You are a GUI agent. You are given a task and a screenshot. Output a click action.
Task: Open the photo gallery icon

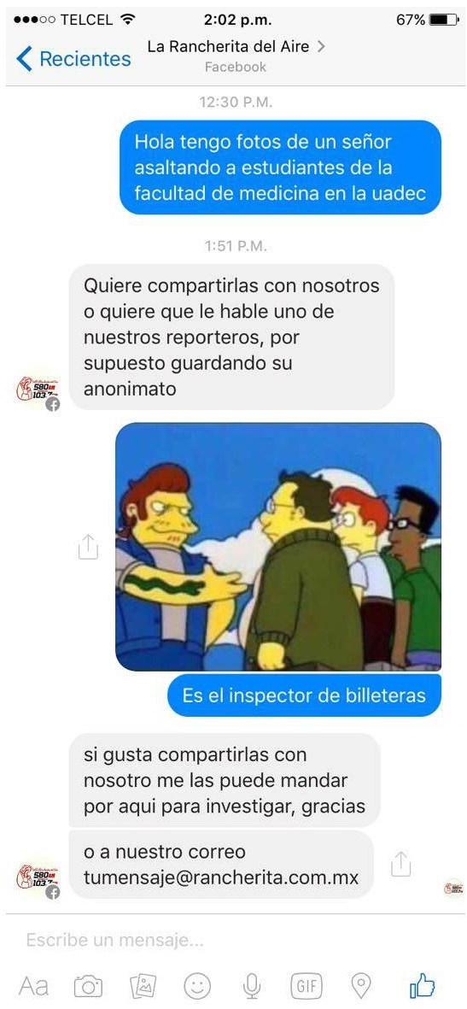tap(143, 986)
